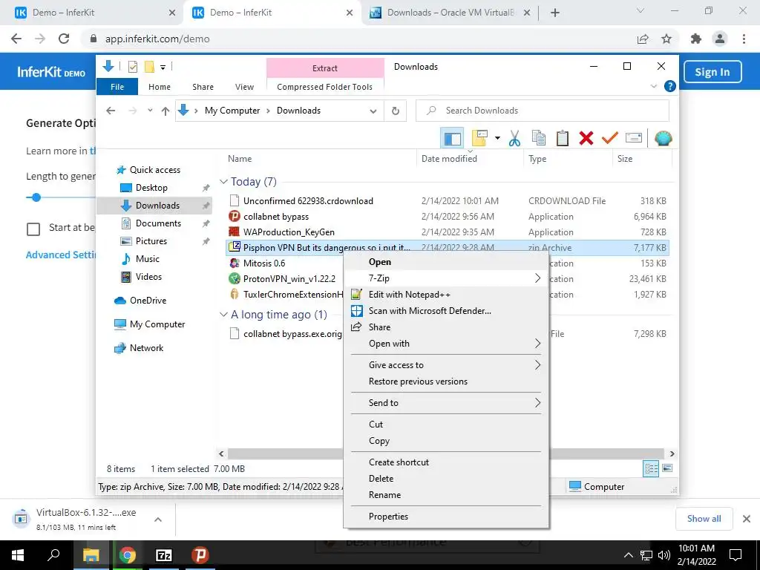Click the Cut scissors toolbar icon
The width and height of the screenshot is (760, 570).
tap(514, 139)
